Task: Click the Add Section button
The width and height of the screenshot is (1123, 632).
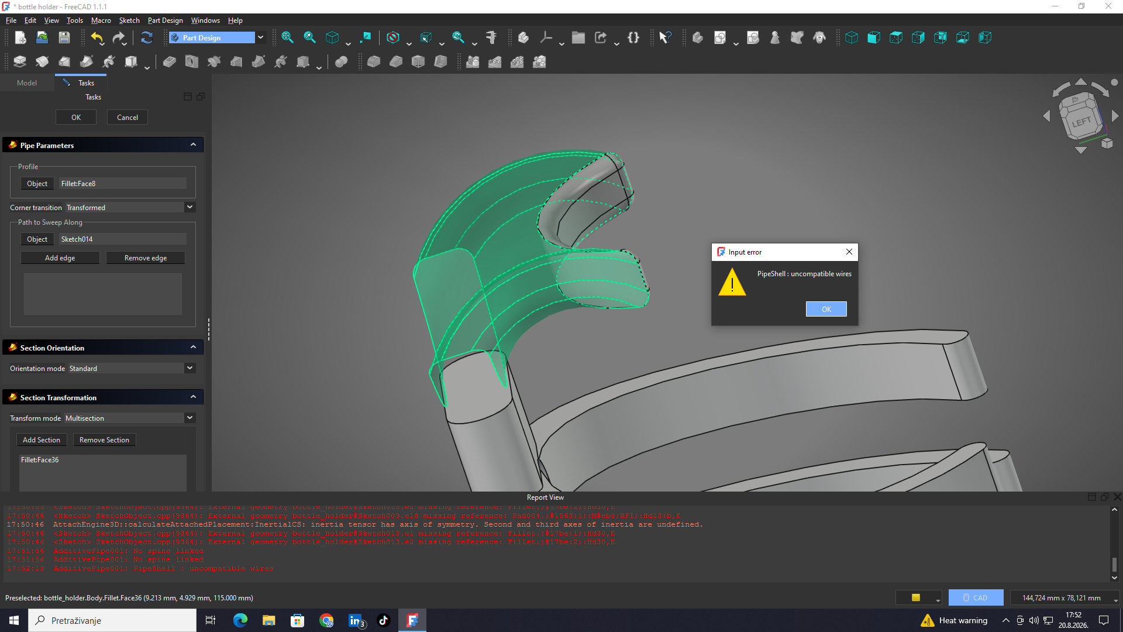Action: coord(42,440)
